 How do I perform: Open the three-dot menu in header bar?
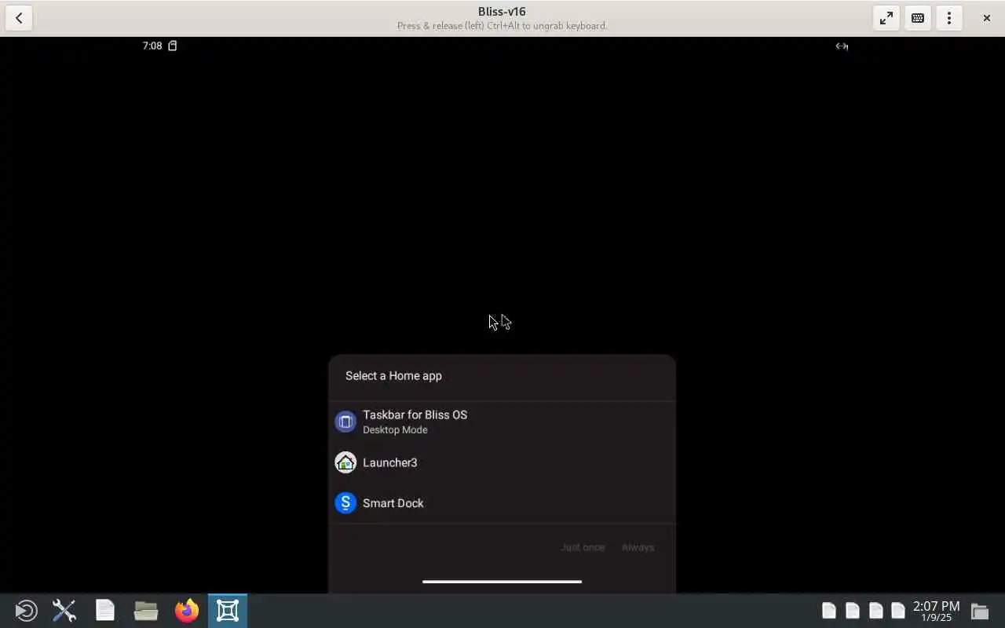(949, 18)
